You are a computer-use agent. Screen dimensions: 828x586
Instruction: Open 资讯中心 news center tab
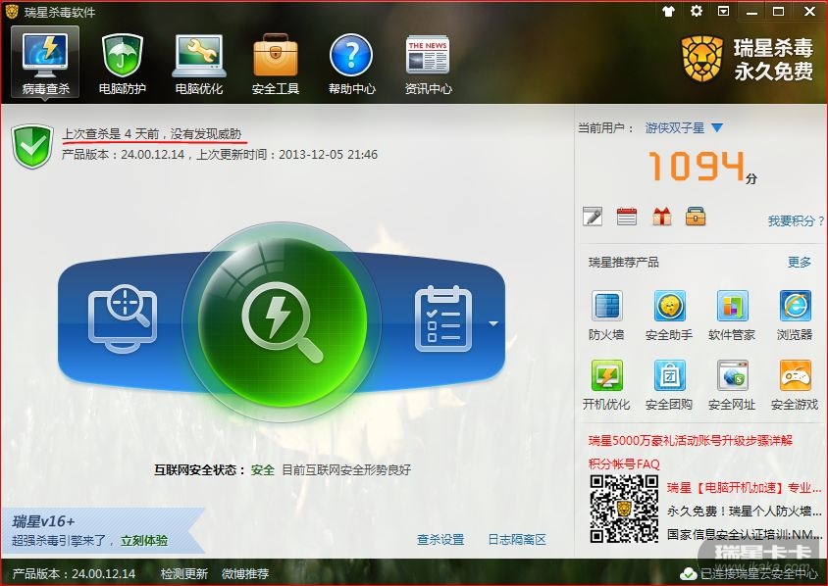(x=429, y=64)
